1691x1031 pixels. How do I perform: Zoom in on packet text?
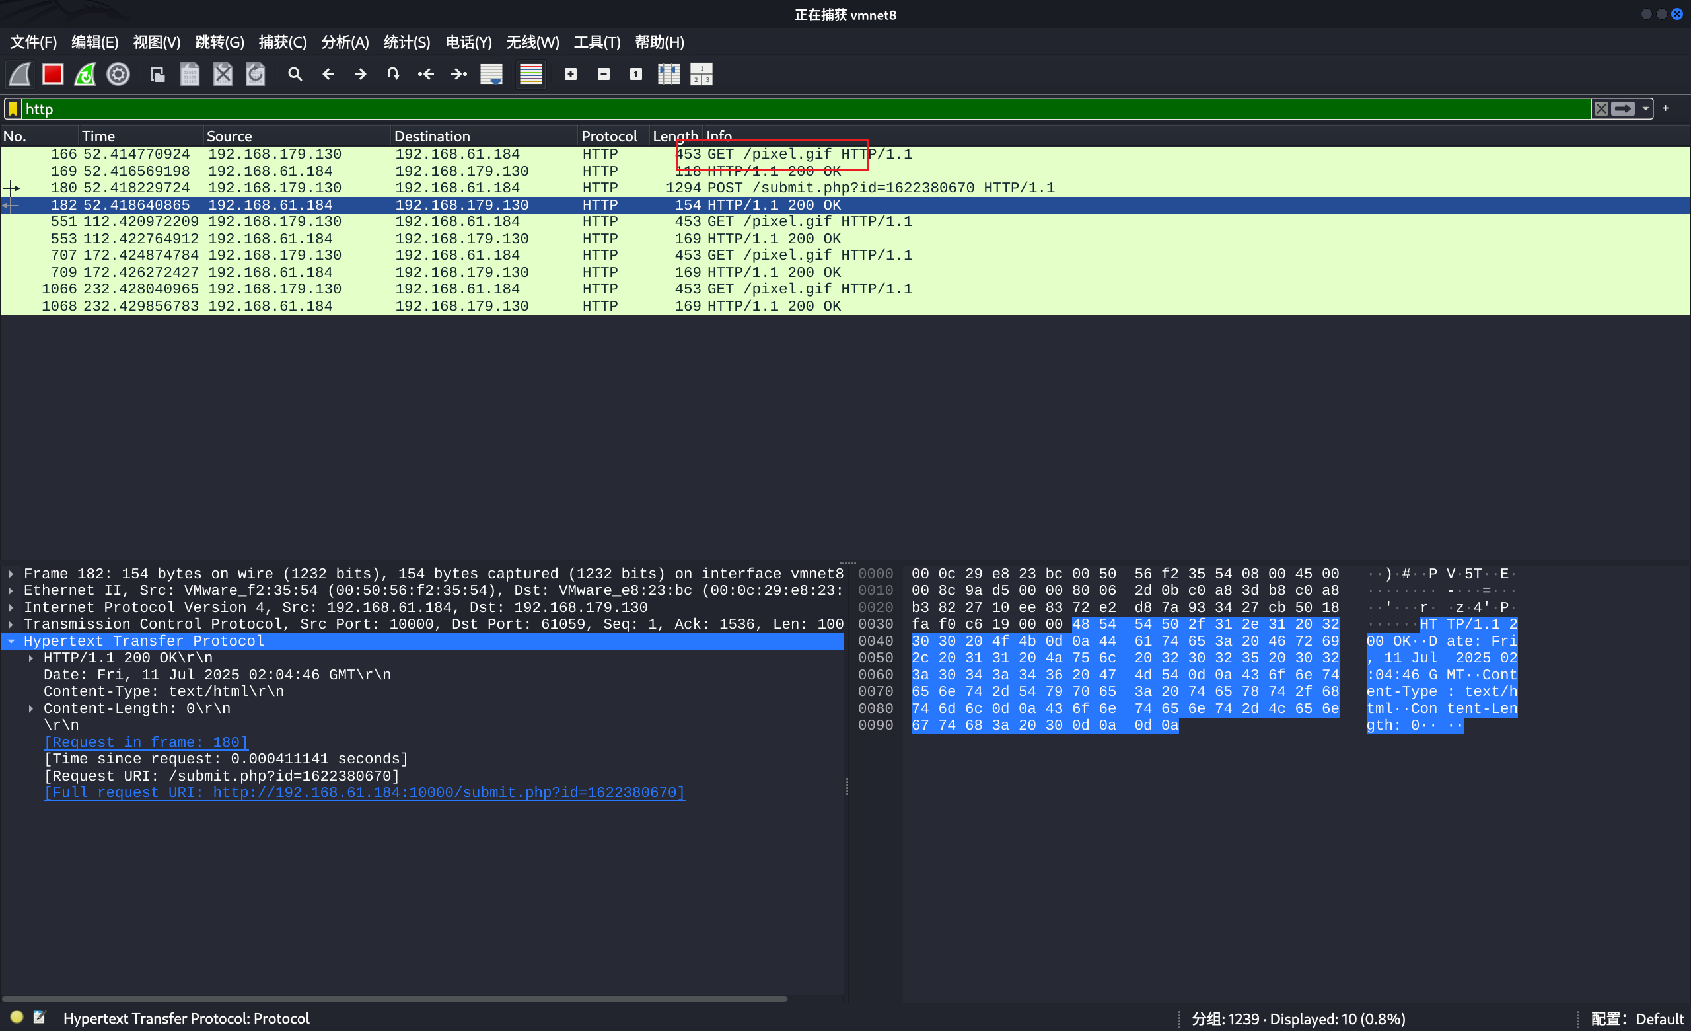point(570,74)
